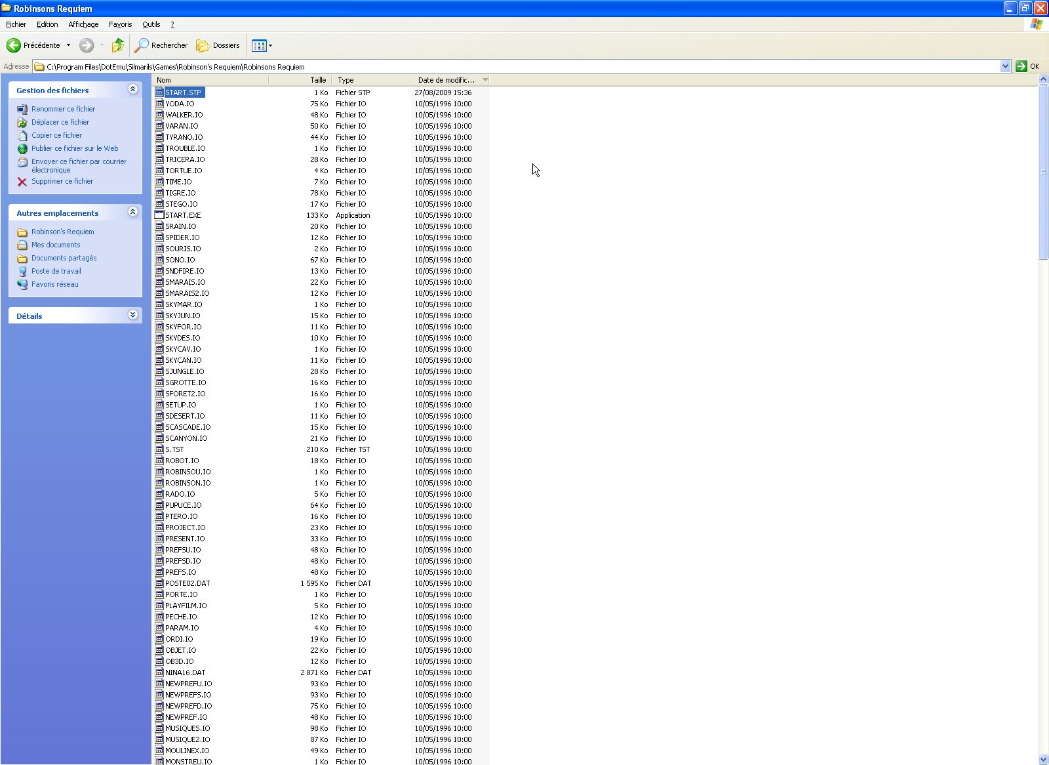Viewport: 1049px width, 765px height.
Task: Click the Précédente back arrow icon
Action: 13,45
